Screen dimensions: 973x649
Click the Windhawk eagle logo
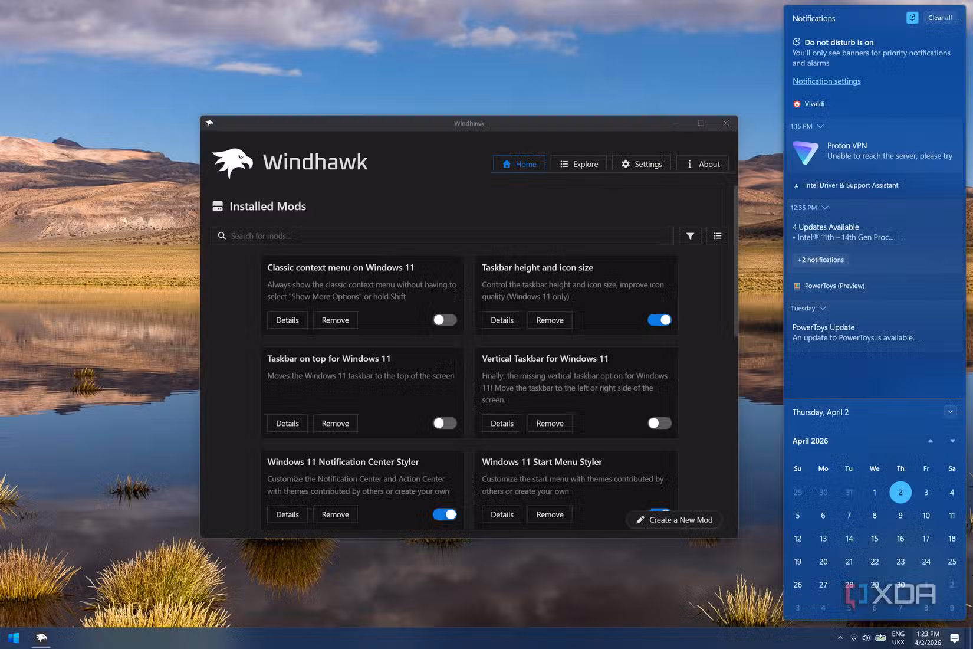(x=232, y=162)
